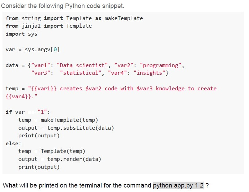Click the "insights" string value
This screenshot has width=249, height=192.
[x=149, y=73]
